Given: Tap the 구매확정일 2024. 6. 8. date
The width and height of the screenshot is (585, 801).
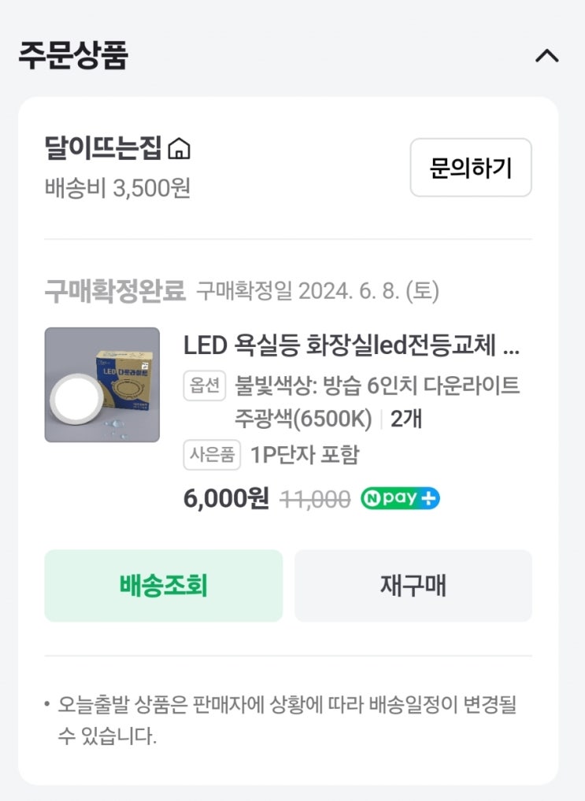Looking at the screenshot, I should 317,291.
